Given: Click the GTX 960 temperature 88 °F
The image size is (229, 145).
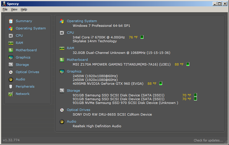Looking at the screenshot, I should (x=152, y=84).
